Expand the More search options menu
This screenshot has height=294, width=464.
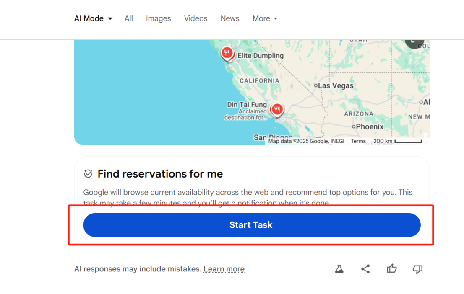click(x=265, y=18)
